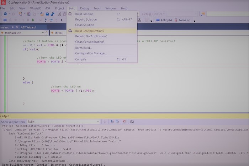Click the Run To Cursor pointer icon
The height and width of the screenshot is (166, 249).
click(x=62, y=20)
